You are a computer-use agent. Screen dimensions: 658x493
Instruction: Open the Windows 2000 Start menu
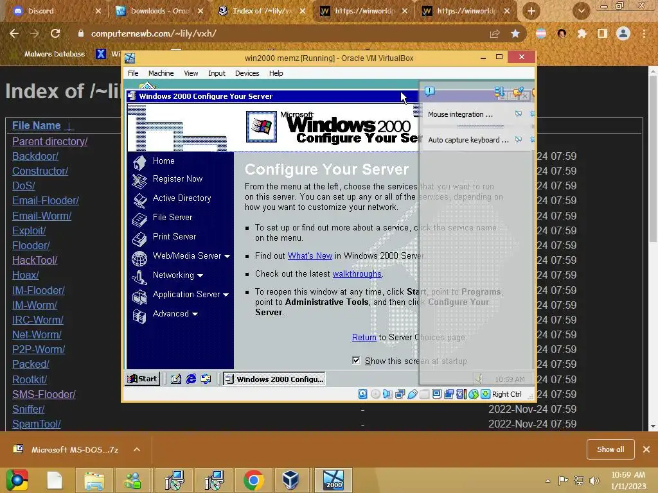click(143, 379)
